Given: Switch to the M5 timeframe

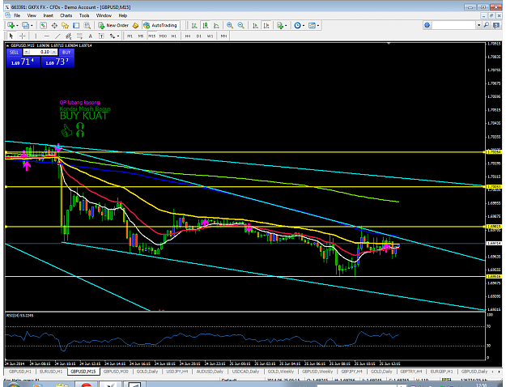Looking at the screenshot, I should click(141, 36).
